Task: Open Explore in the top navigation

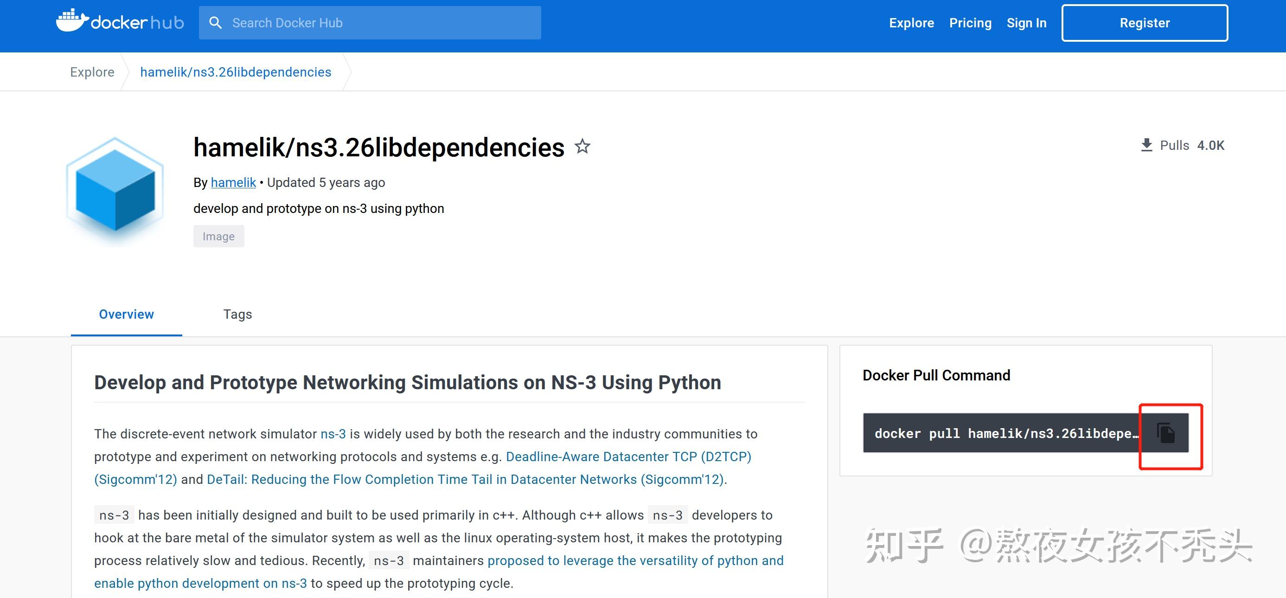Action: 911,22
